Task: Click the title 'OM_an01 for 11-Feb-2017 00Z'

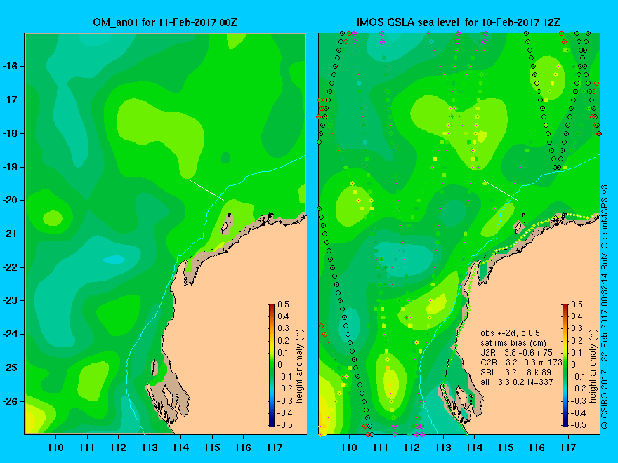Action: 165,22
